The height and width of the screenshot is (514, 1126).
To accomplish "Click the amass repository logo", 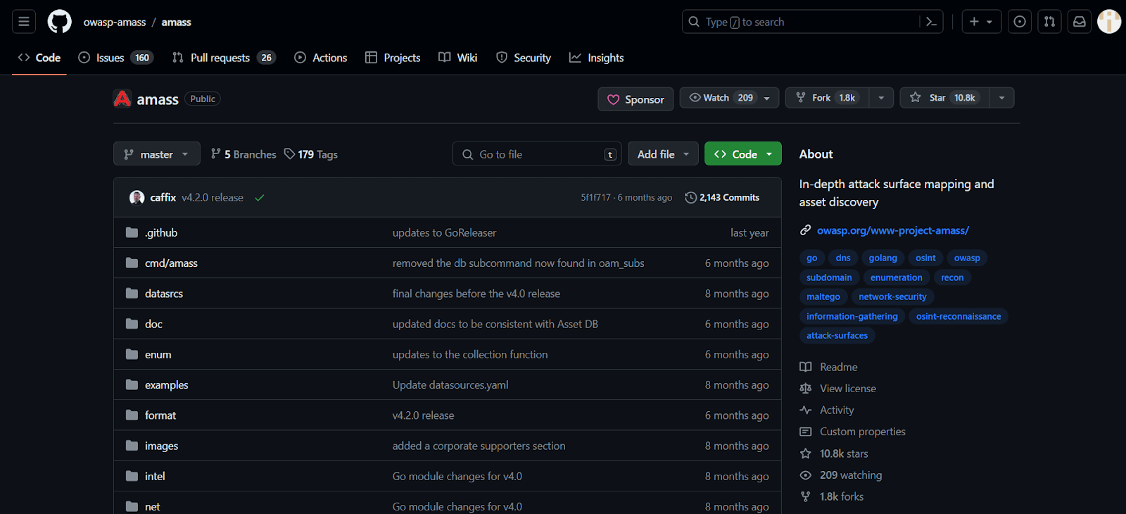I will tap(122, 99).
